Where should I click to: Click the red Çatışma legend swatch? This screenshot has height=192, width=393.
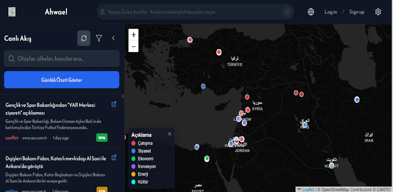[x=133, y=143]
